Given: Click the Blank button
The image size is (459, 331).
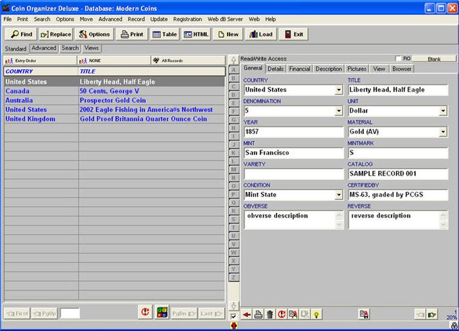Looking at the screenshot, I should [x=434, y=59].
